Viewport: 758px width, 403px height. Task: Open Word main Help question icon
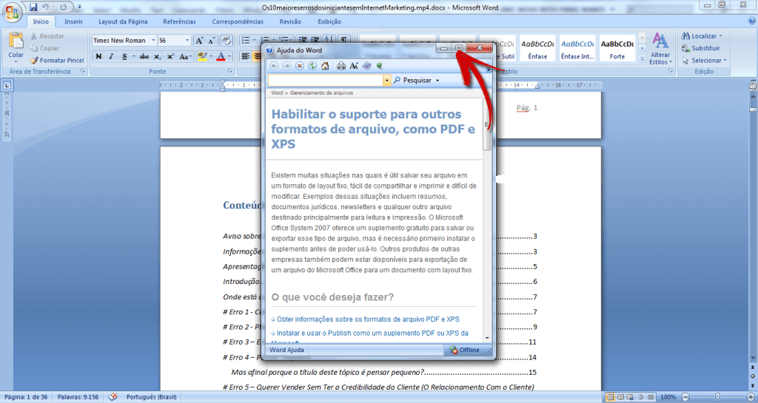click(752, 21)
